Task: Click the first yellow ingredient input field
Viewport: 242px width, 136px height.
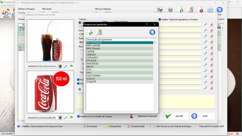Action: click(180, 24)
